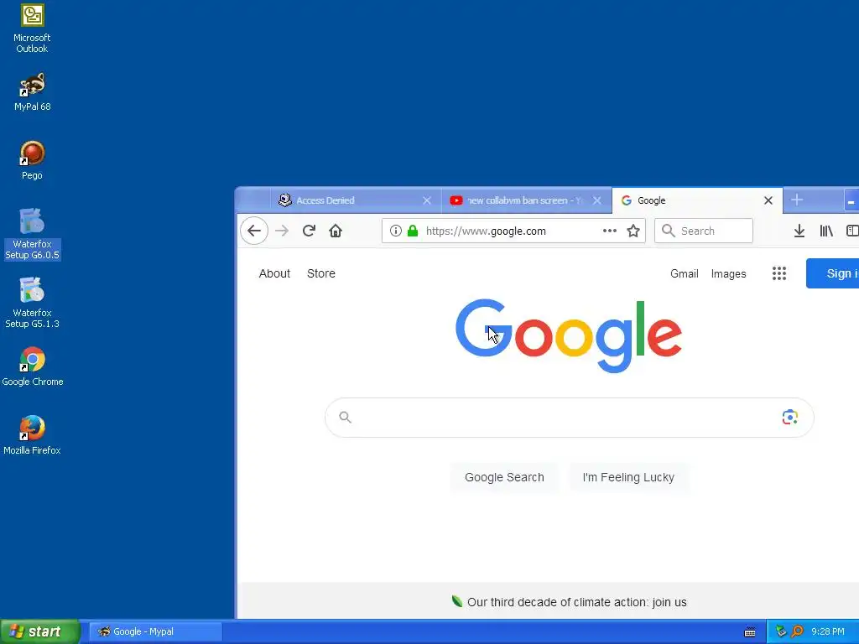859x644 pixels.
Task: Search by image using Google Lens icon
Action: (x=790, y=418)
